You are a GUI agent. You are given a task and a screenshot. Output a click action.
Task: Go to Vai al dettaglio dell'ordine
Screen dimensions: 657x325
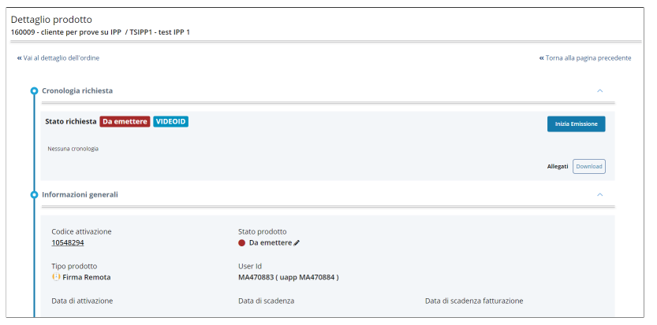click(62, 58)
